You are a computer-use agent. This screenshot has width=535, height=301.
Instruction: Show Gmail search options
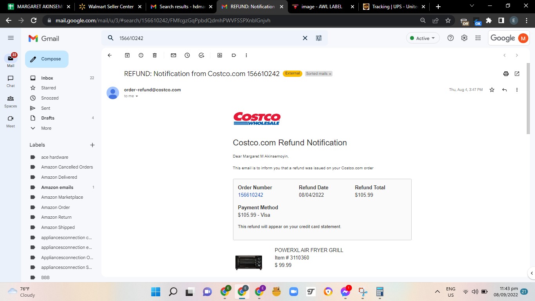pyautogui.click(x=319, y=38)
